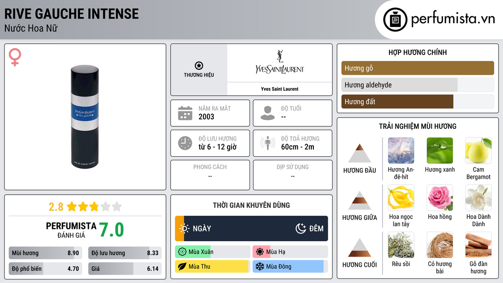Click the 2.8 star rating row
Viewport: 503px width, 283px height.
pos(85,206)
